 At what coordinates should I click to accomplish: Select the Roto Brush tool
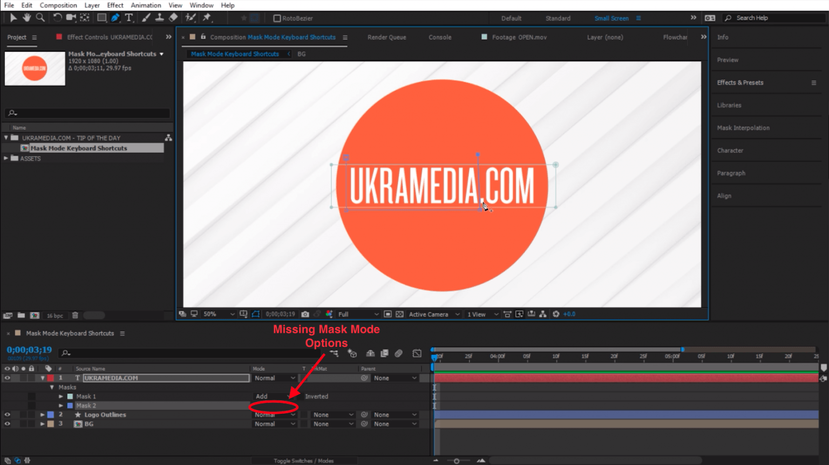point(190,18)
